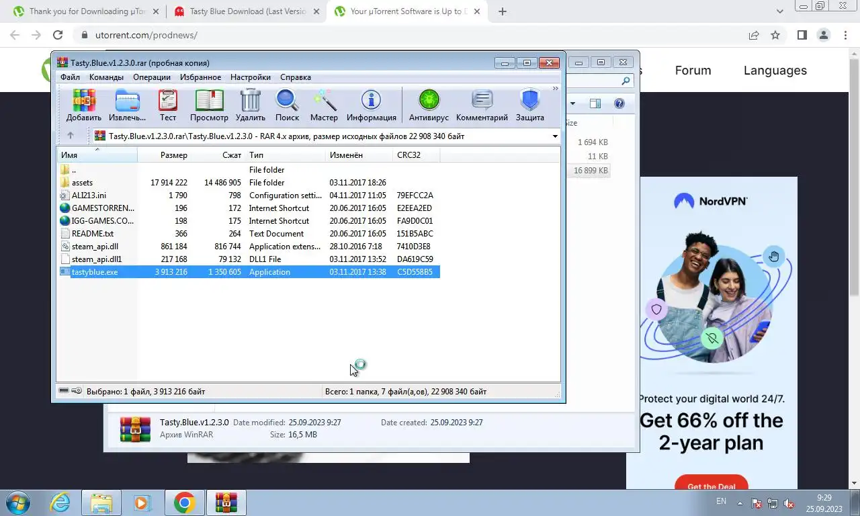Click the Защита shield icon
The image size is (860, 516).
[x=530, y=105]
